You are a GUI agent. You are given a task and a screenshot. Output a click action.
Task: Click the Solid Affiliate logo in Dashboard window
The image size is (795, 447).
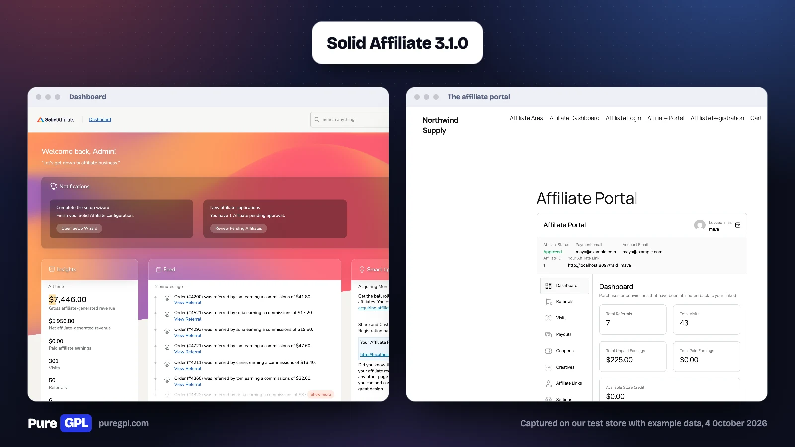coord(56,120)
